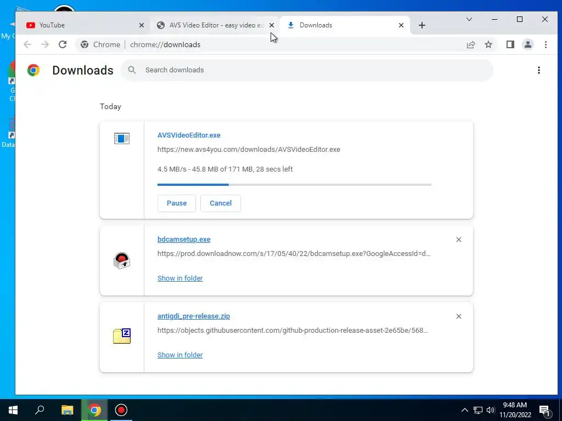
Task: Click the AVSVideoEditor.exe file icon
Action: coord(122,138)
